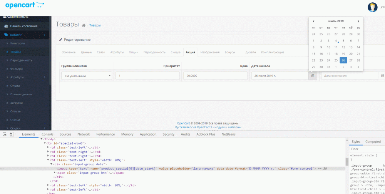Viewport: 385px width, 194px height.
Task: Open DevTools NetBeans tab
Action: tap(228, 134)
